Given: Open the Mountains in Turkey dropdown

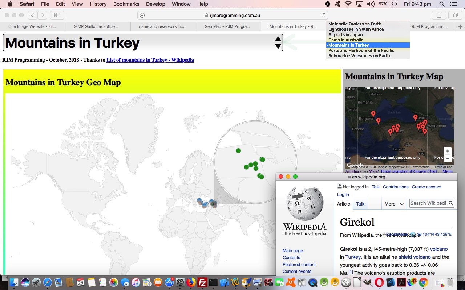Looking at the screenshot, I should 143,43.
